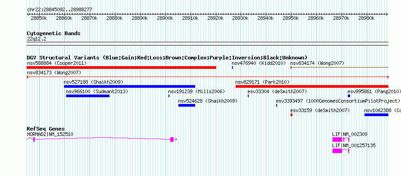Click the DGV Structural Variants track title
This screenshot has height=176, width=401.
click(167, 58)
